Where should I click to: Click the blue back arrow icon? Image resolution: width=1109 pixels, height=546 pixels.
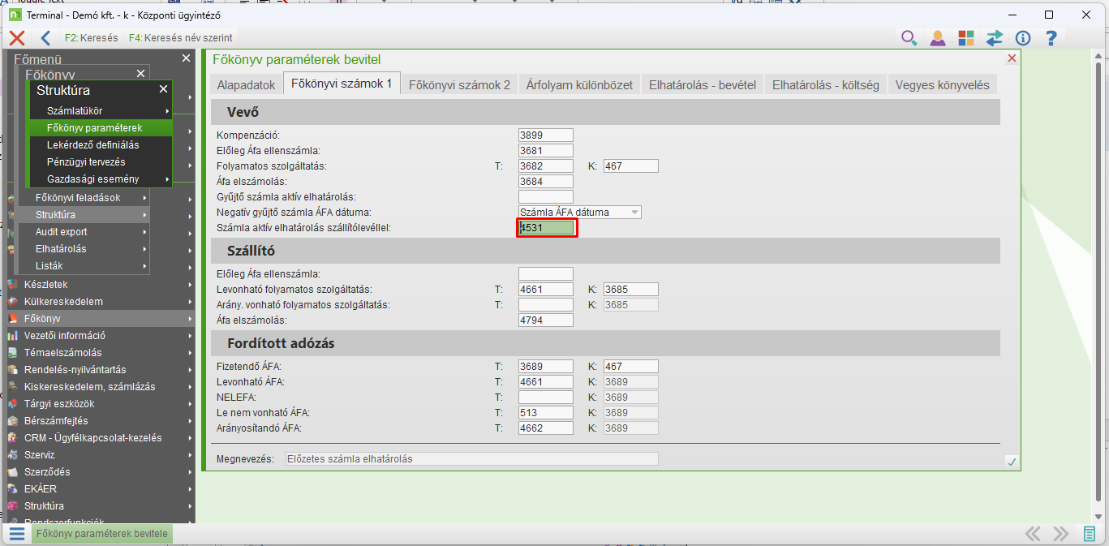pos(45,38)
